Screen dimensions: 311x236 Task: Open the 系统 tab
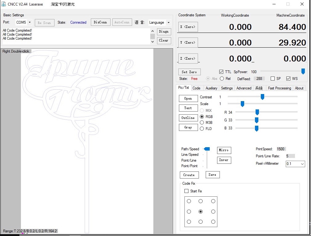point(259,88)
